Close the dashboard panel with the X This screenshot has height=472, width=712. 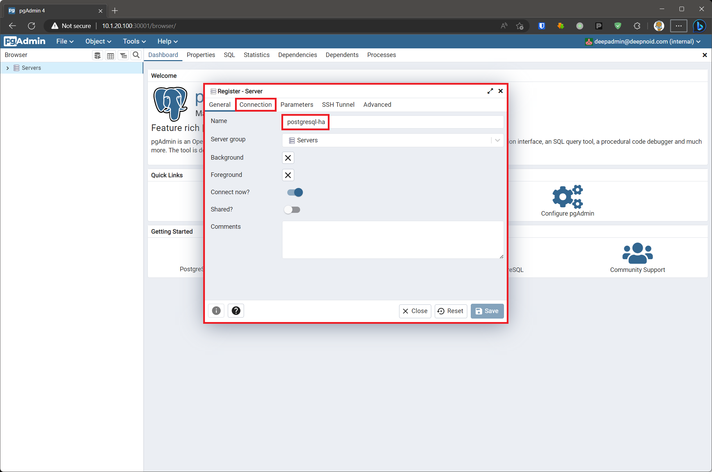[x=704, y=55]
